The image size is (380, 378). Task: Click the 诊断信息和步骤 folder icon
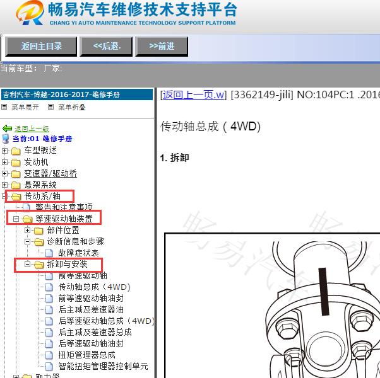pos(39,241)
